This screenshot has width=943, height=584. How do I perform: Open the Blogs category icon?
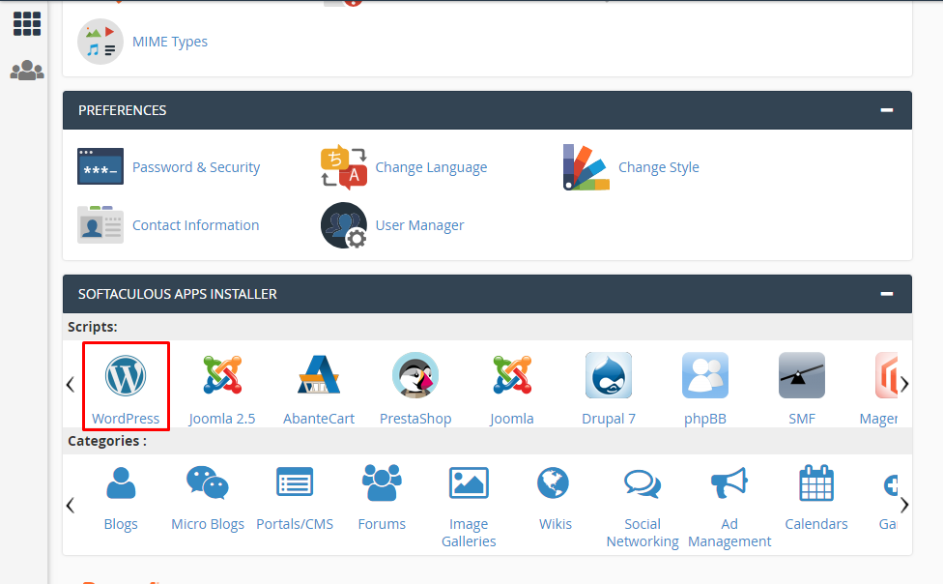pos(121,483)
